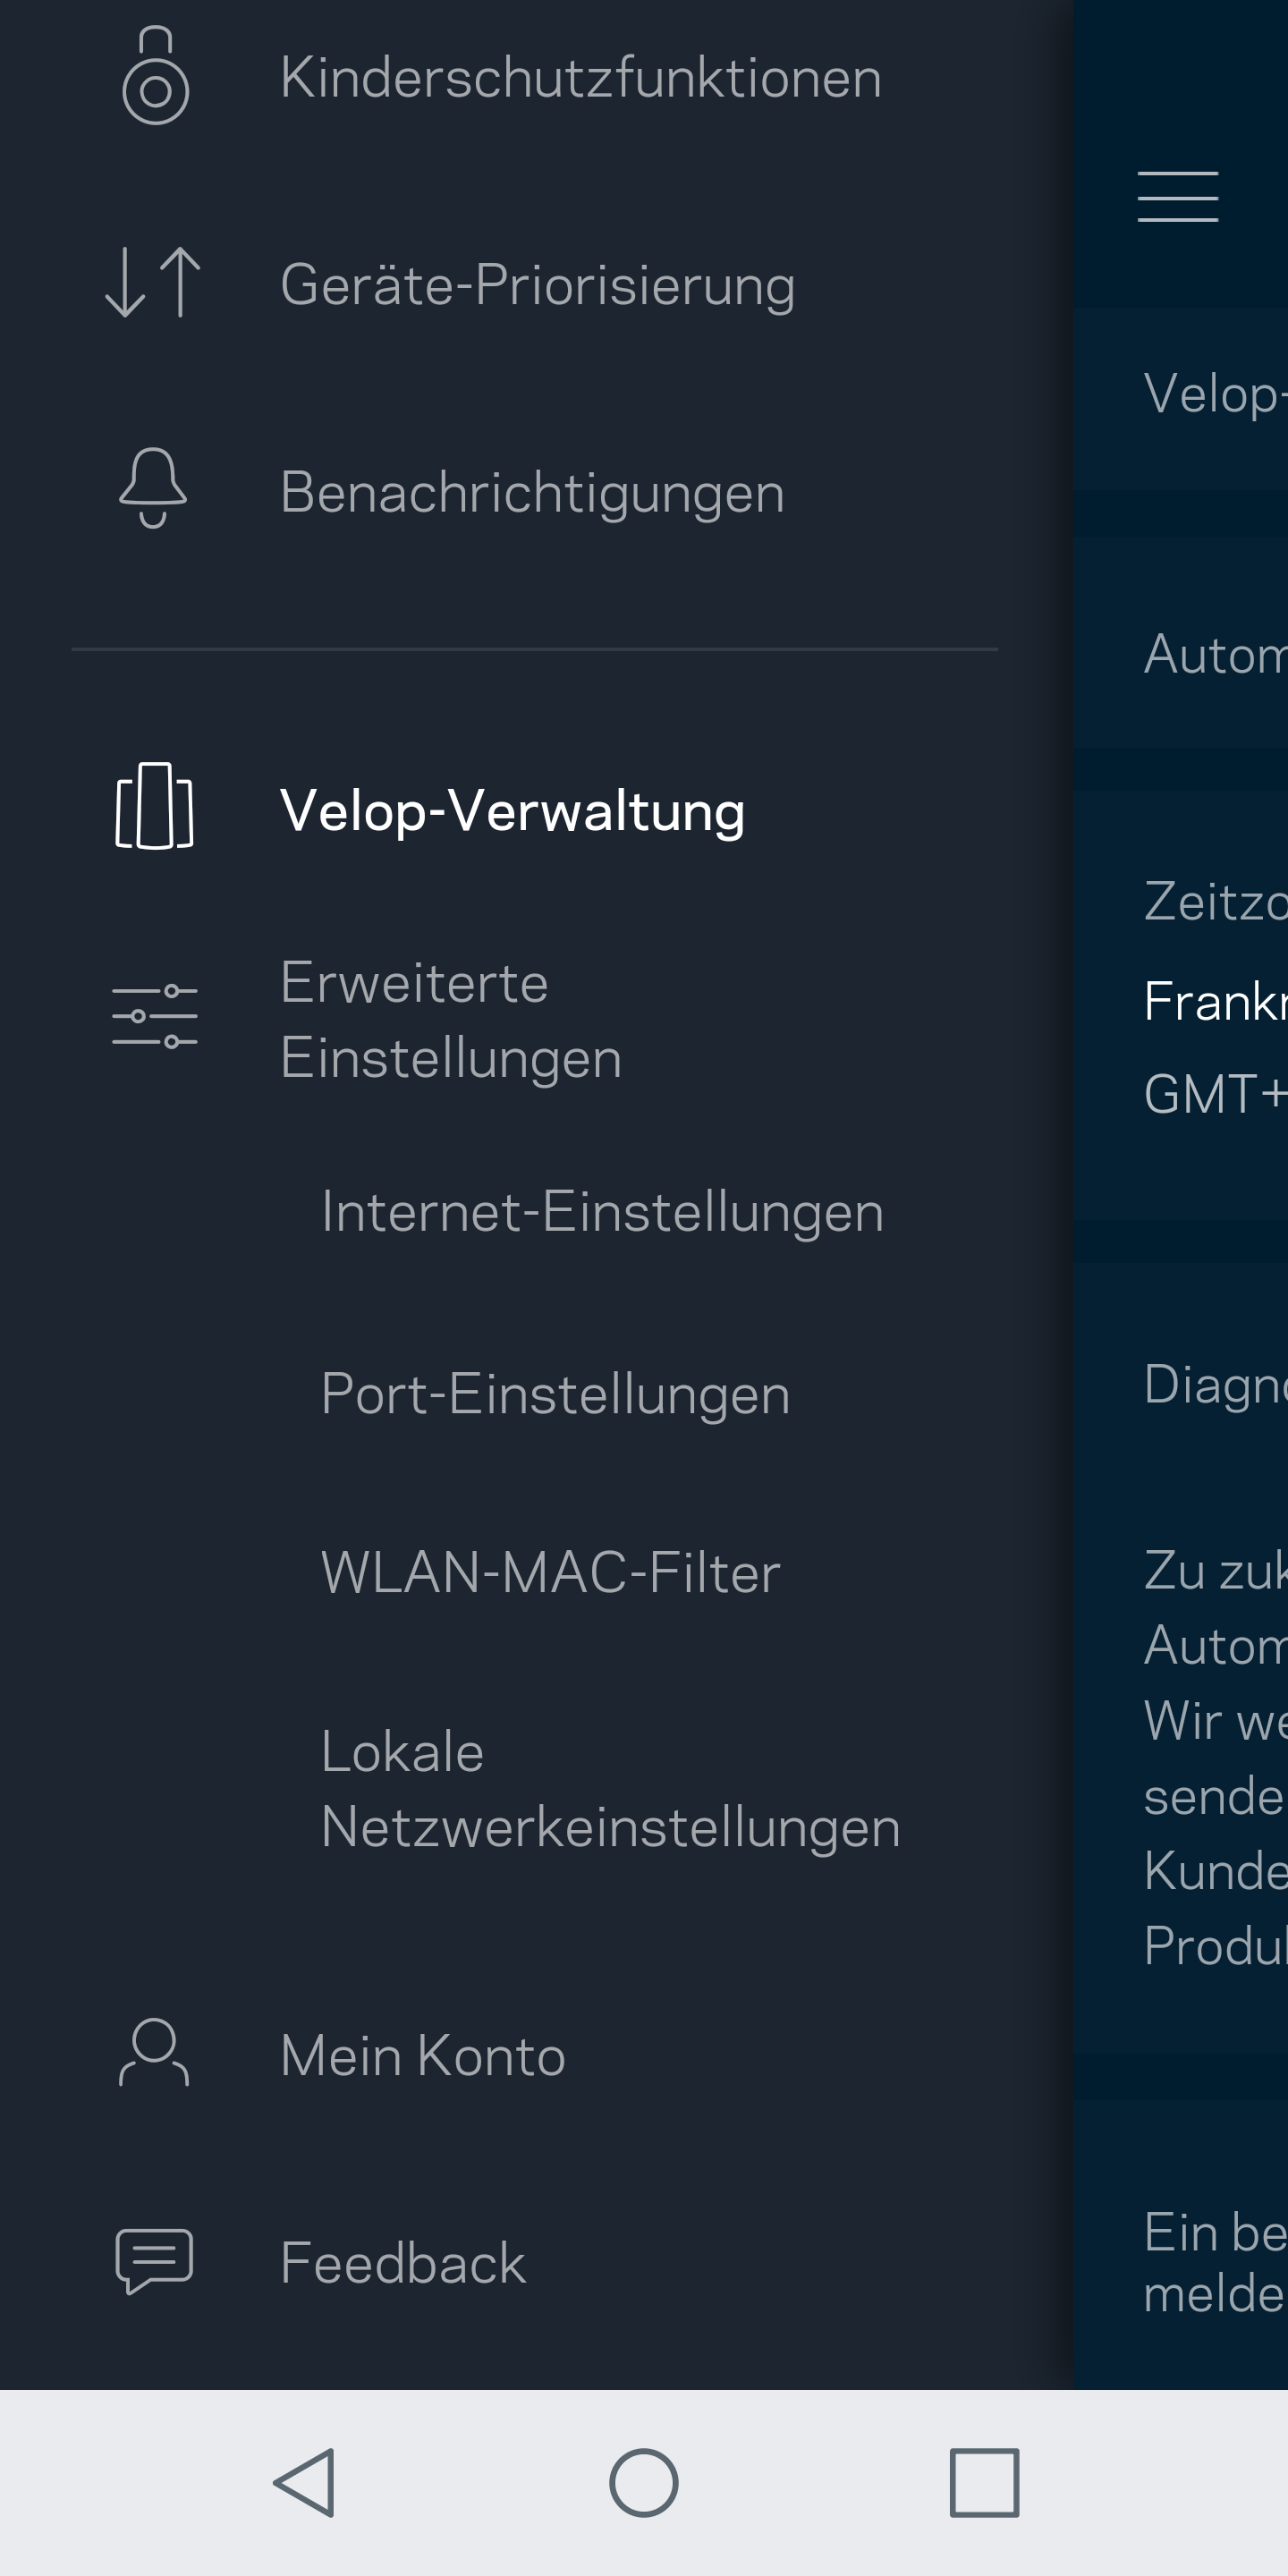Image resolution: width=1288 pixels, height=2576 pixels.
Task: Tap the parental controls lock icon
Action: click(x=155, y=76)
